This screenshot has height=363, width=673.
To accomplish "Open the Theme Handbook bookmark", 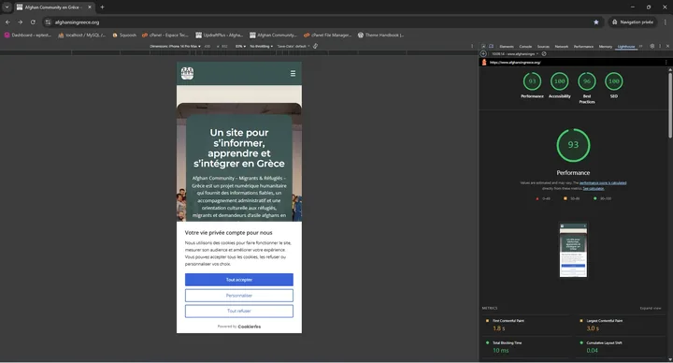I will tap(380, 36).
